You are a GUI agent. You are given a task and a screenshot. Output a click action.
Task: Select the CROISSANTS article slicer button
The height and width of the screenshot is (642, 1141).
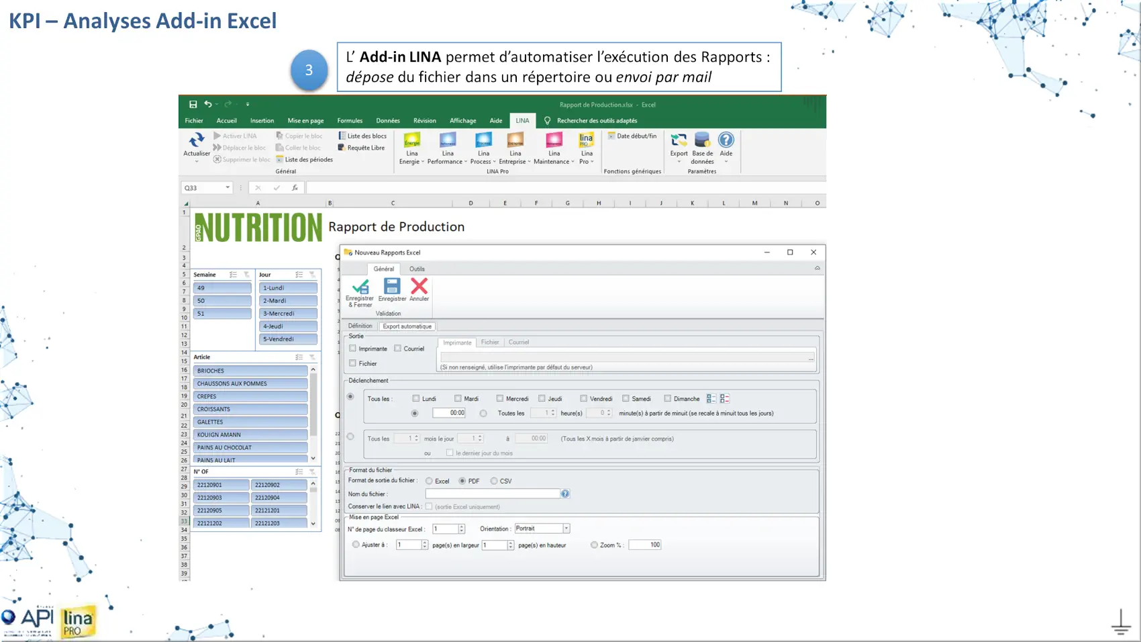[250, 409]
